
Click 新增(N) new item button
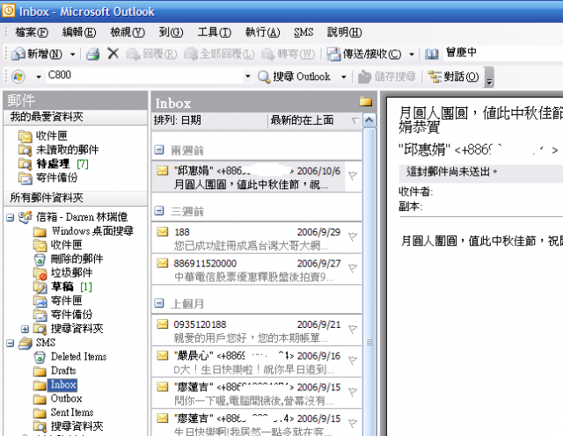tap(37, 54)
